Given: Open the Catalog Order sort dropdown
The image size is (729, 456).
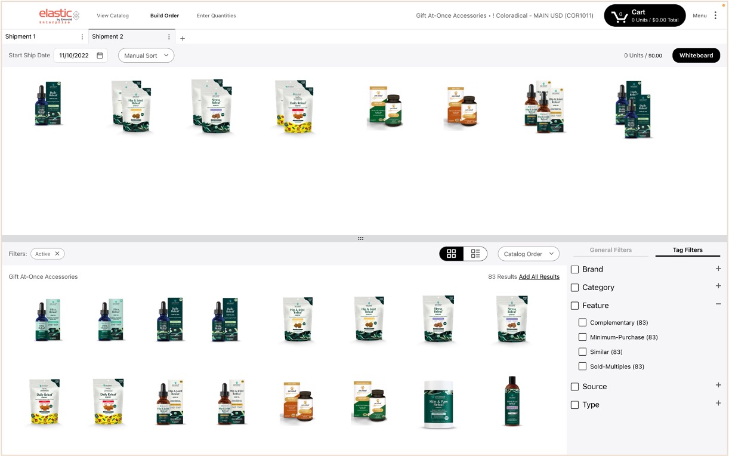Looking at the screenshot, I should tap(528, 253).
